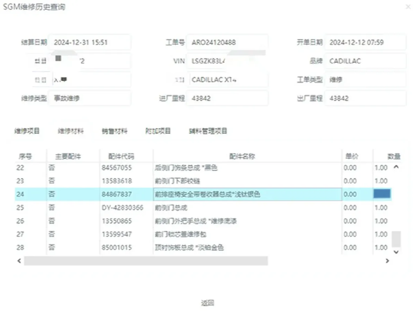
Task: Close the SGM维修历史查询 dialog
Action: (408, 7)
